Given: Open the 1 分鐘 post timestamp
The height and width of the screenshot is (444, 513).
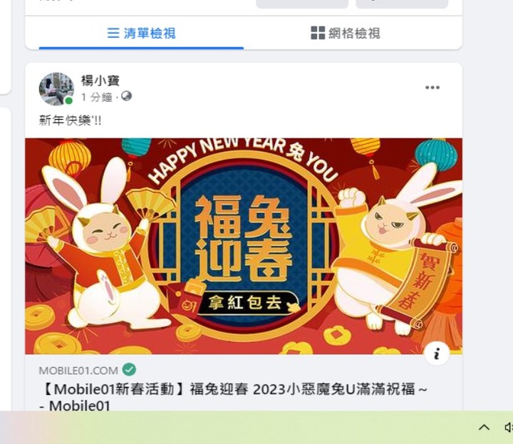Looking at the screenshot, I should (x=96, y=97).
